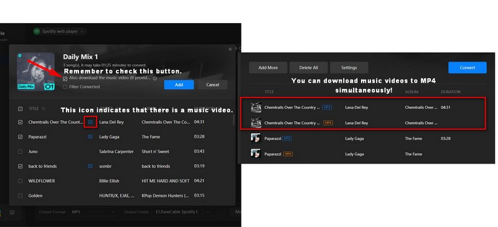Click the Daily Mix 1 dialog title
This screenshot has height=227, width=498.
click(x=80, y=57)
